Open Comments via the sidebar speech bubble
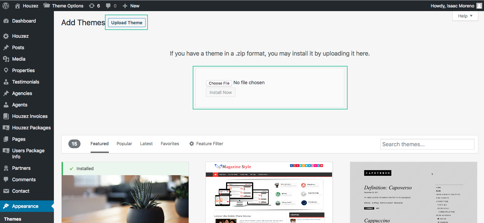Image resolution: width=484 pixels, height=223 pixels. tap(6, 180)
